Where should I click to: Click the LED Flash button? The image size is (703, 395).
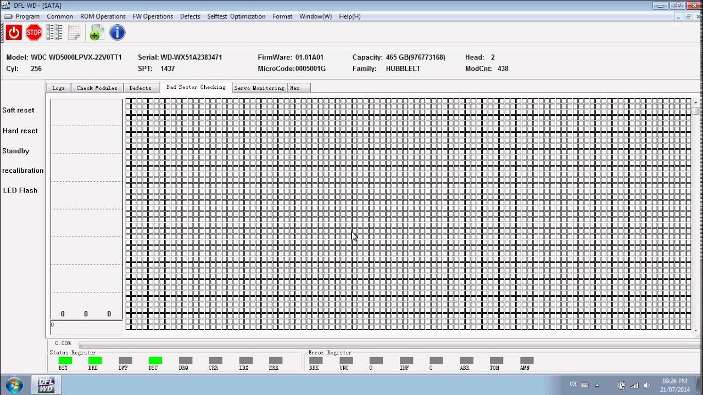[20, 190]
